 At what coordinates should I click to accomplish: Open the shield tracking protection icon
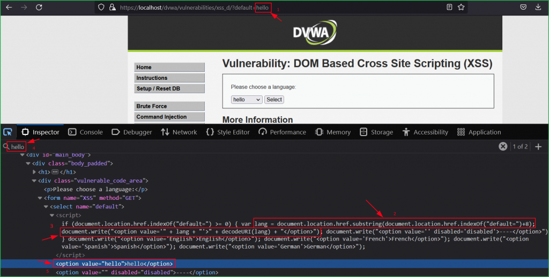click(101, 8)
